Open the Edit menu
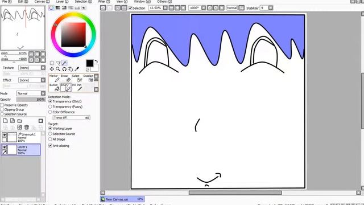Image resolution: width=364 pixels, height=205 pixels. pyautogui.click(x=23, y=1)
